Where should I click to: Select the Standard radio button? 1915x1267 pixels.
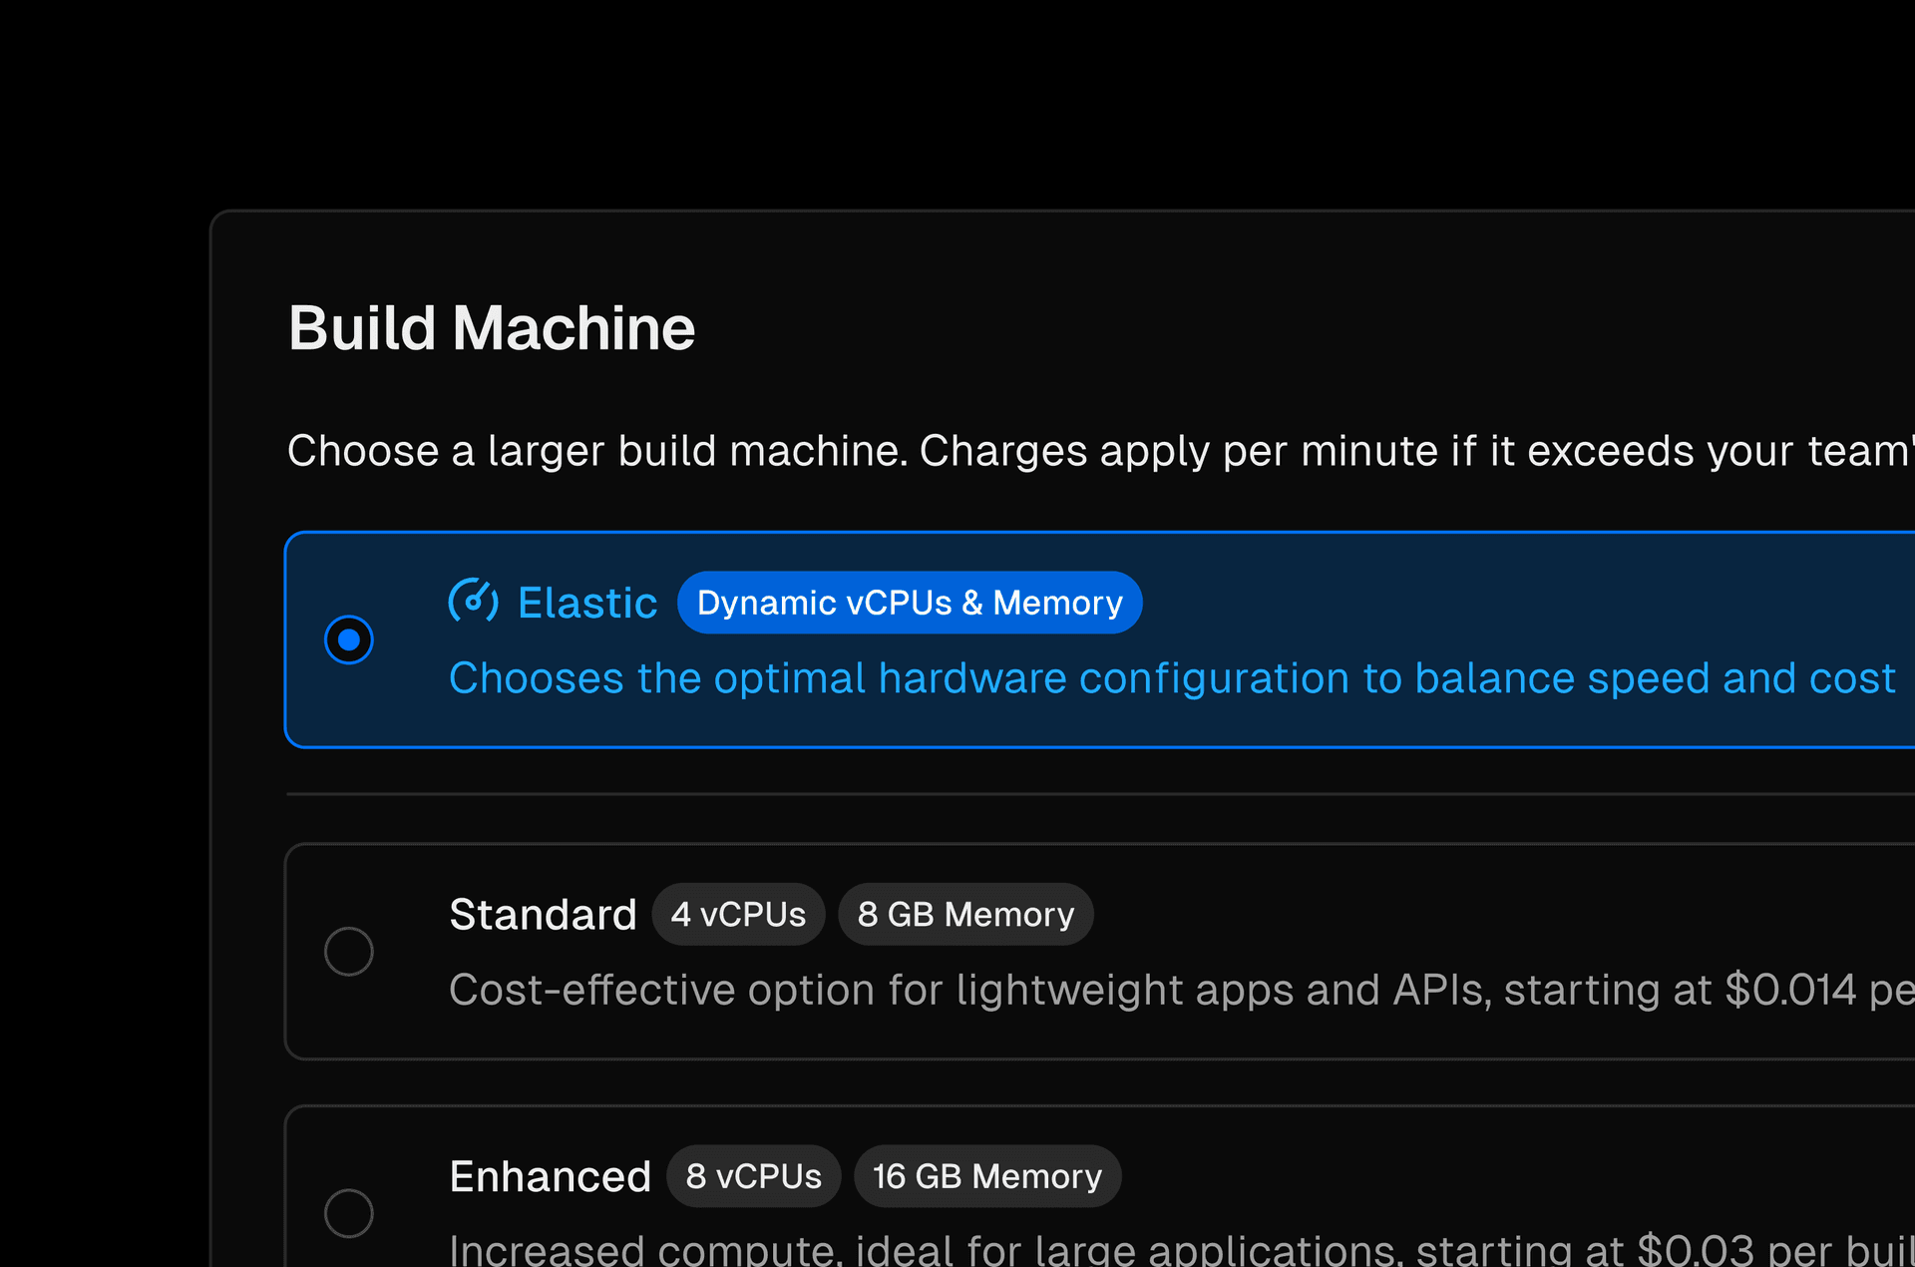[x=349, y=951]
